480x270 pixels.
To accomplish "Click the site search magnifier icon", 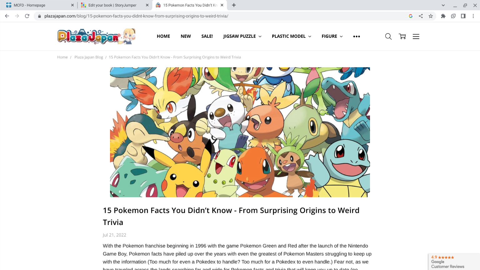I will [388, 37].
